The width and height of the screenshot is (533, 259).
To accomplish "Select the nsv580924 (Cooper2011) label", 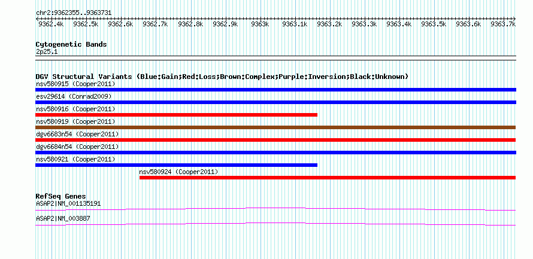I will (179, 172).
